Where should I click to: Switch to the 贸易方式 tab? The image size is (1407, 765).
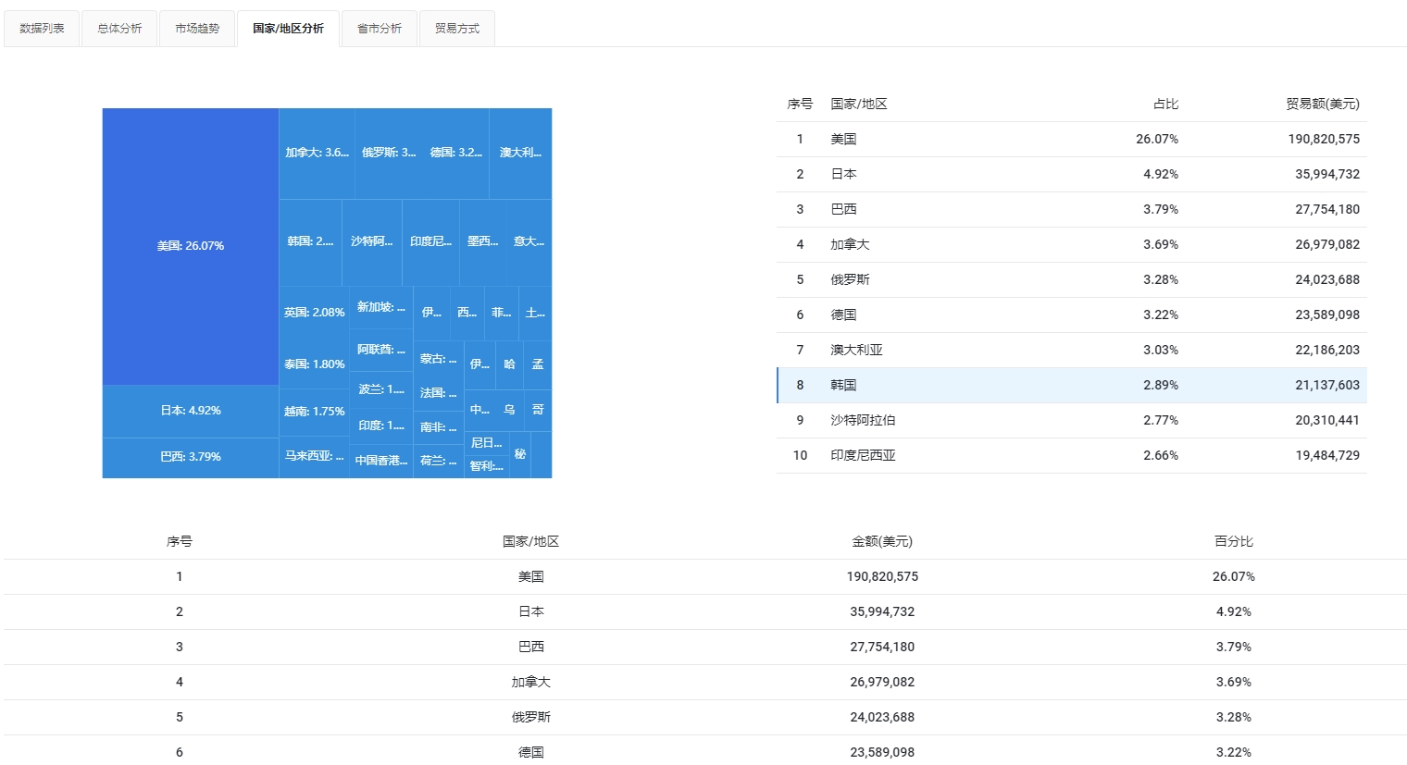click(457, 29)
